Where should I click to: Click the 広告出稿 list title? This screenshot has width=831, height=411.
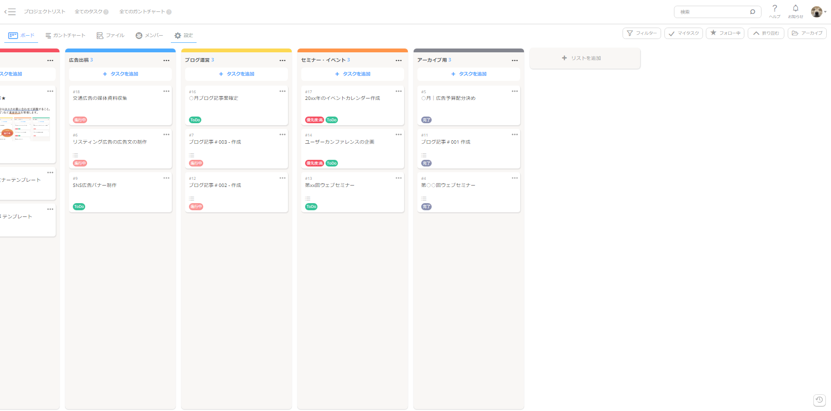coord(79,60)
